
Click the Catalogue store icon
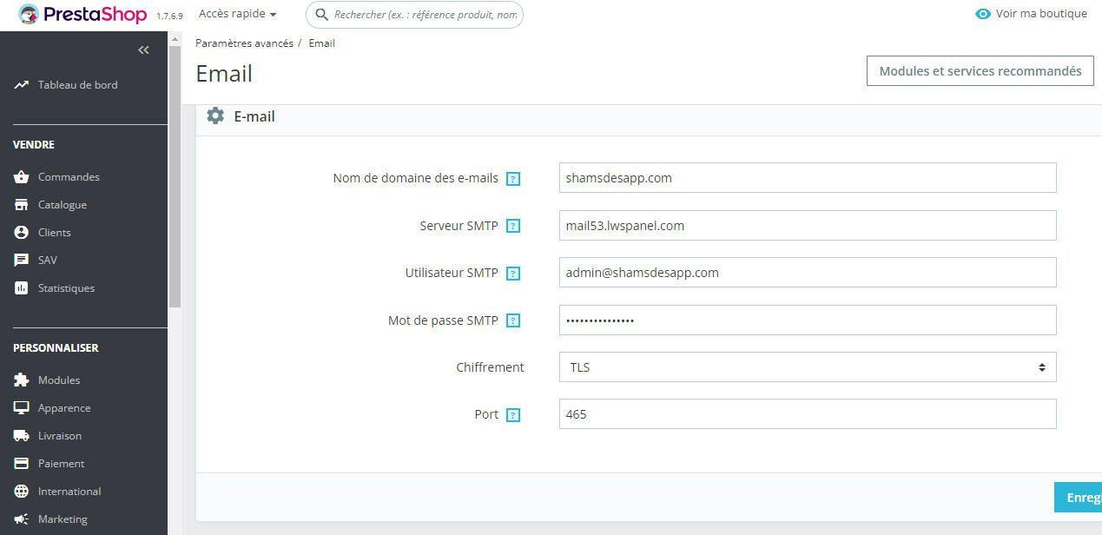point(22,205)
